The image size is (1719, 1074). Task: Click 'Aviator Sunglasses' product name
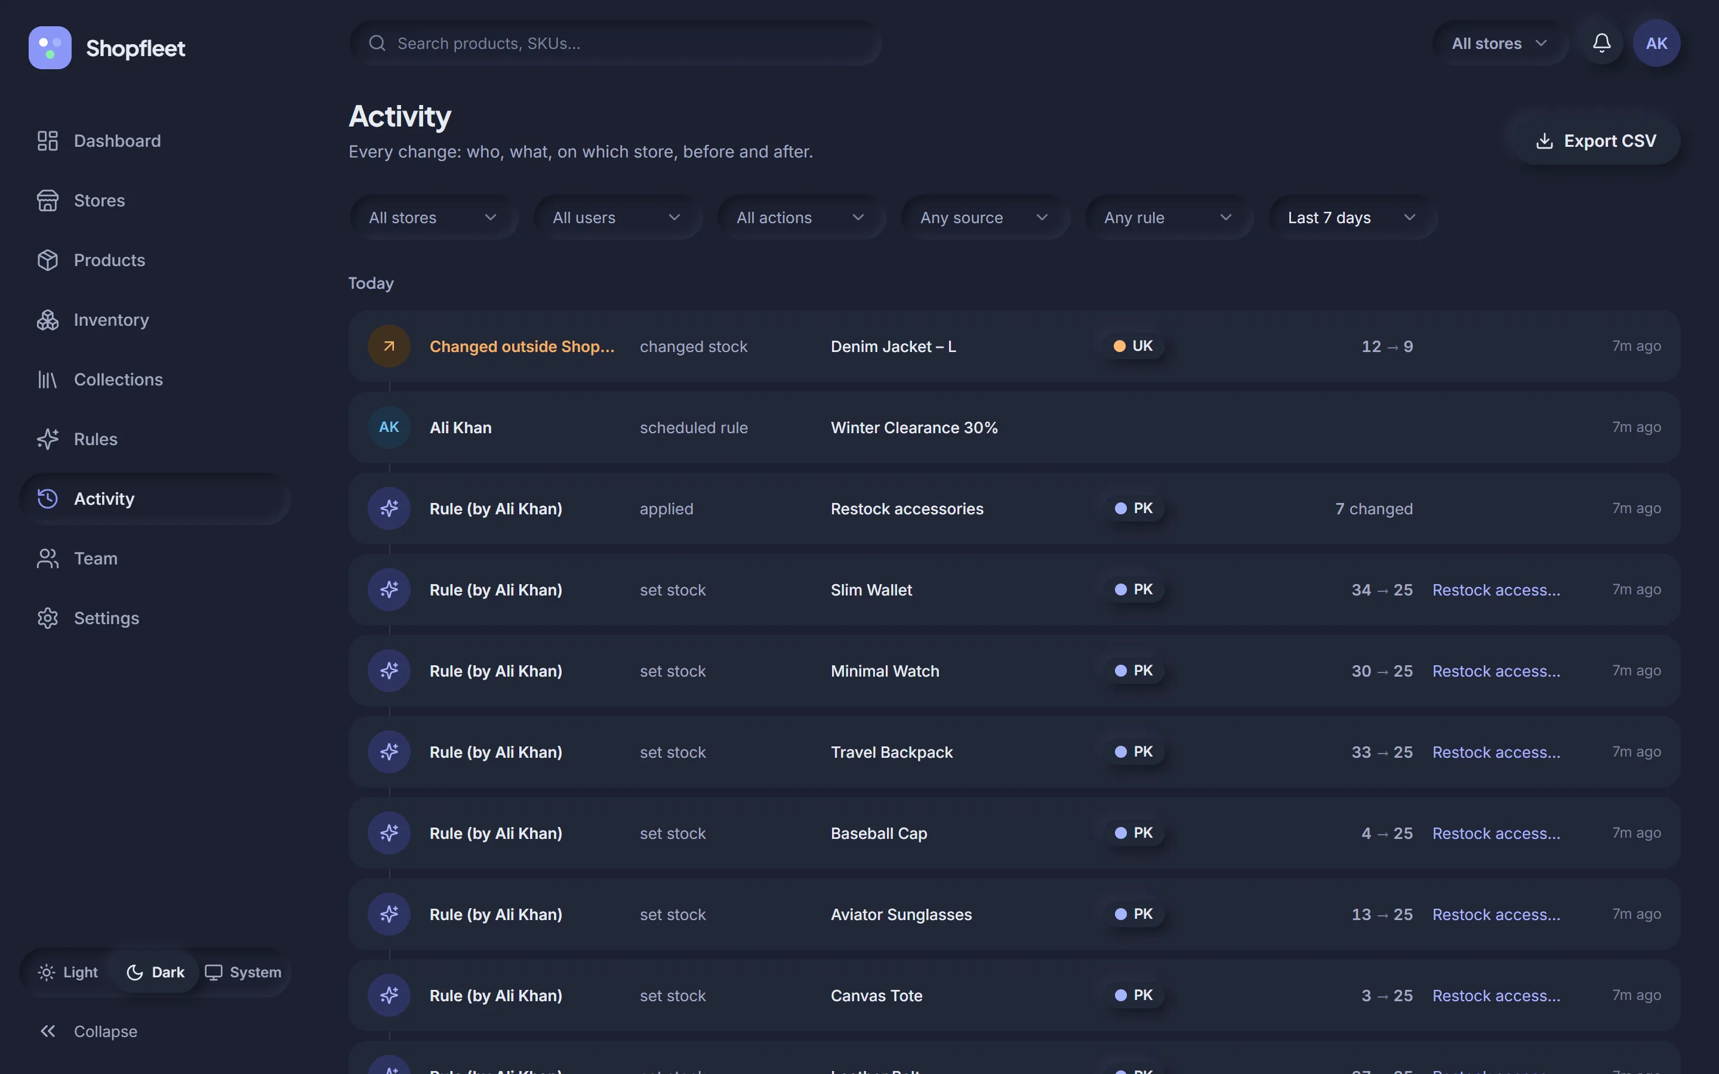pyautogui.click(x=901, y=914)
